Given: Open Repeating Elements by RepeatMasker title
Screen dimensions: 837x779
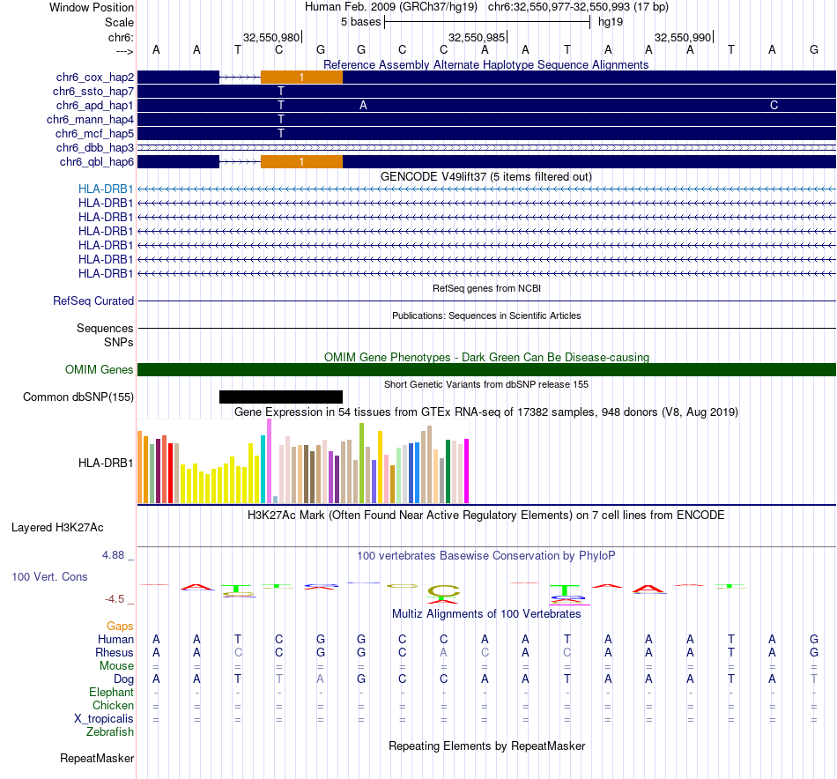Looking at the screenshot, I should [487, 746].
